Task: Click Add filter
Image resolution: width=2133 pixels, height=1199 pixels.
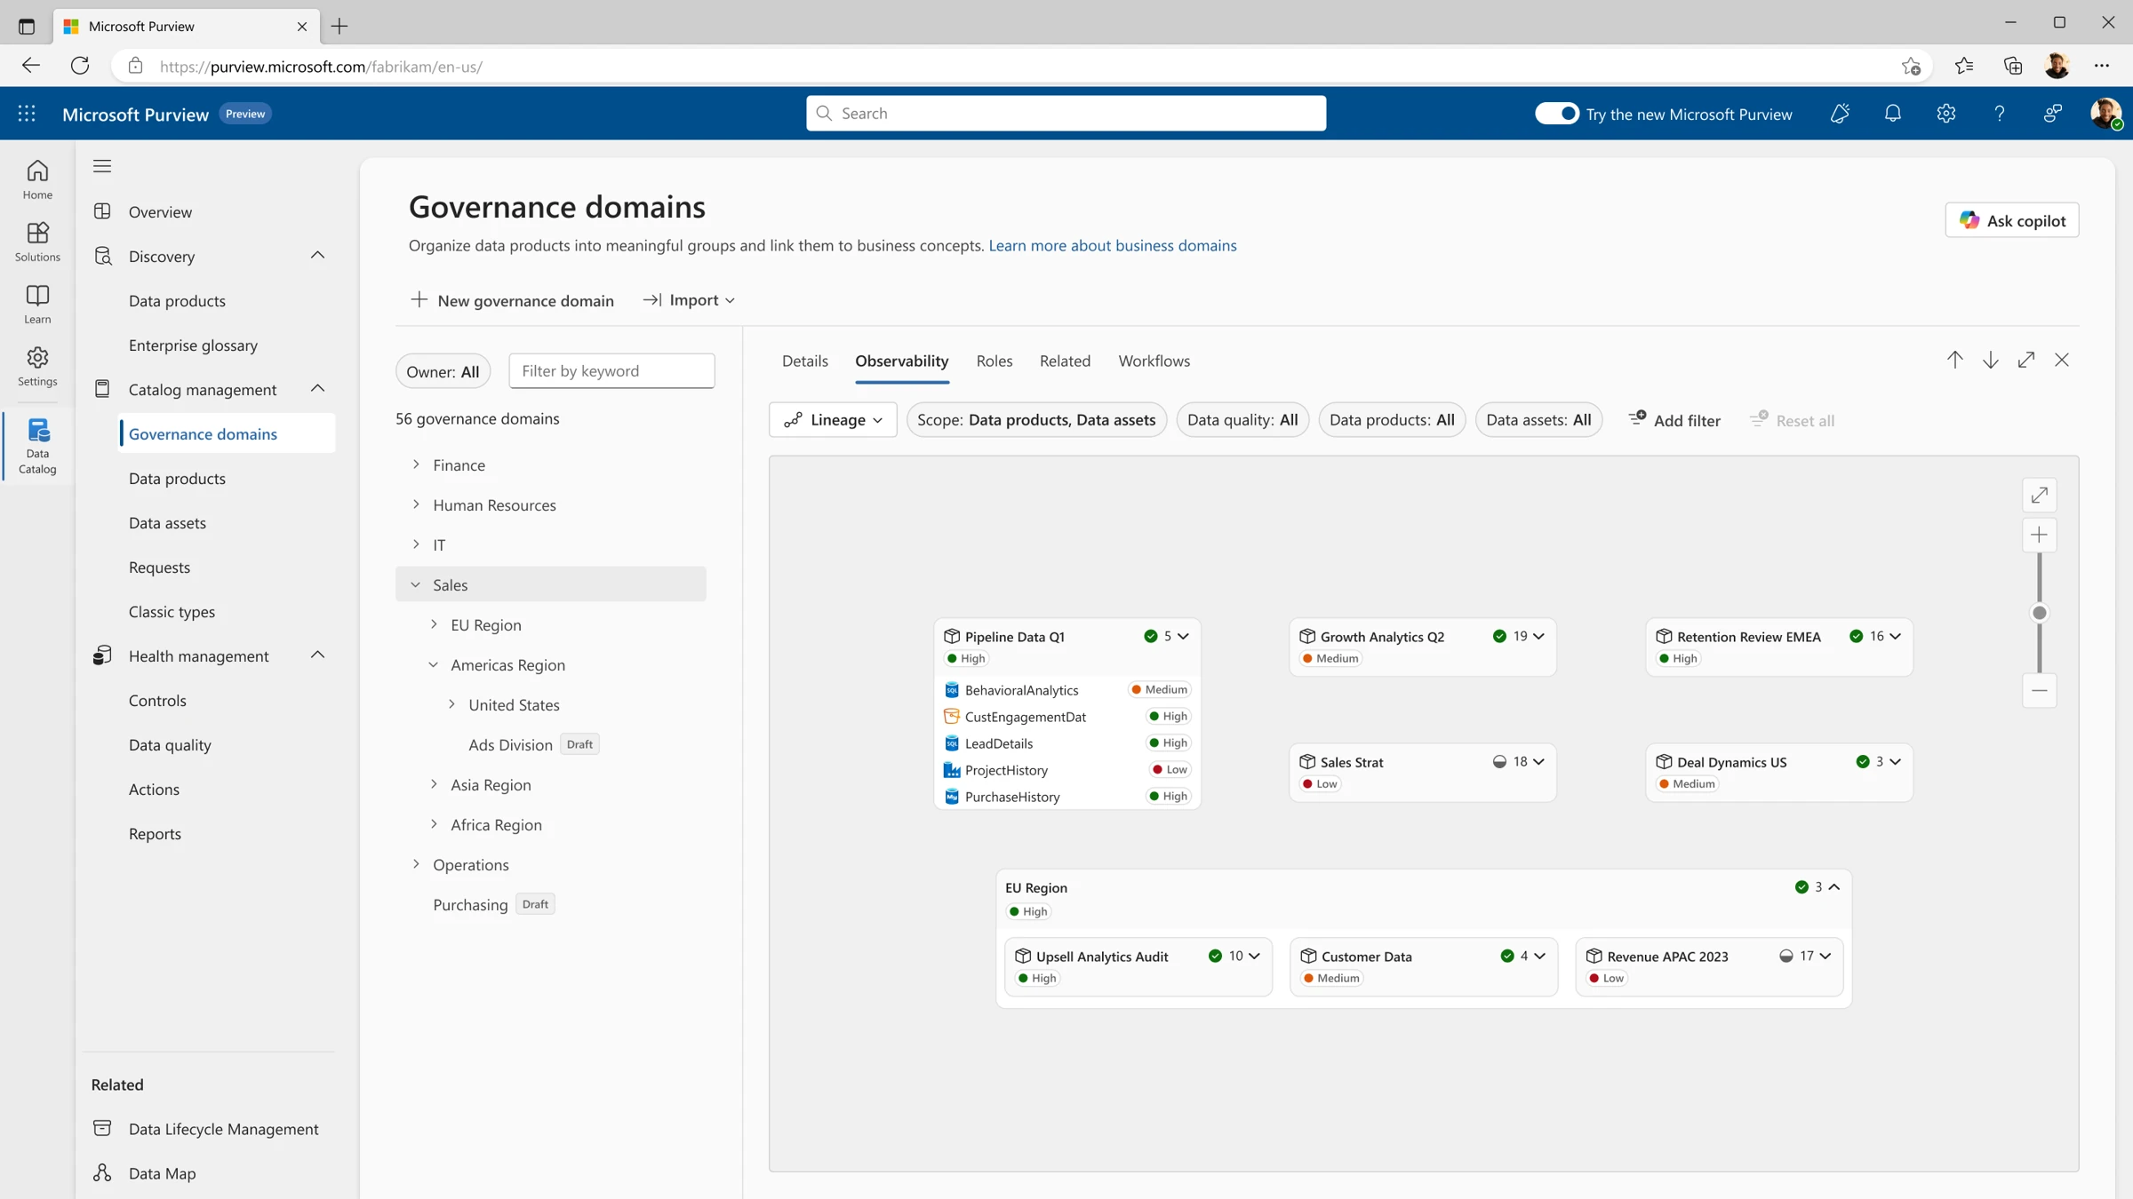Action: [1674, 420]
